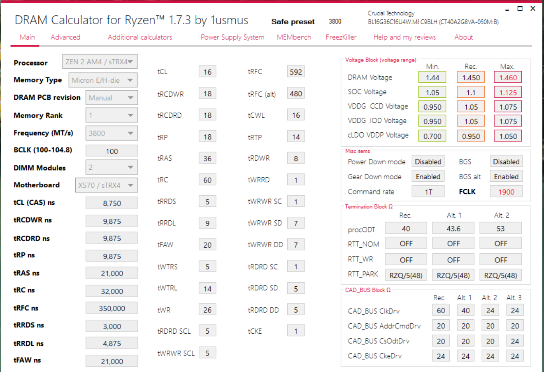
Task: Click the tWRWR SCL value box
Action: pos(207,353)
